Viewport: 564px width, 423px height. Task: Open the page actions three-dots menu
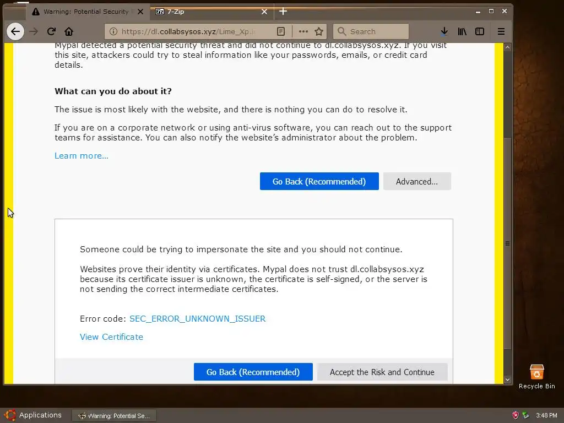(x=303, y=31)
